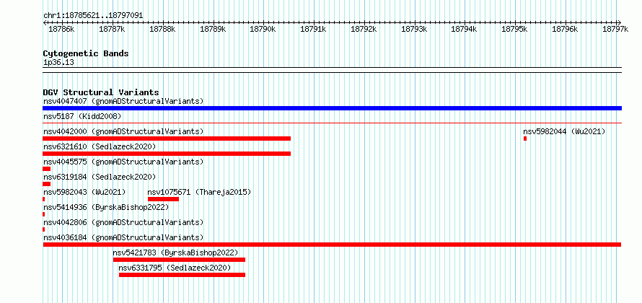Click the long nsv4036184 red bar
Screen dimensions: 642x303
[x=332, y=245]
